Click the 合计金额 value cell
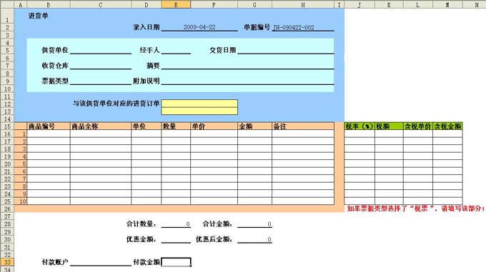 pos(254,224)
